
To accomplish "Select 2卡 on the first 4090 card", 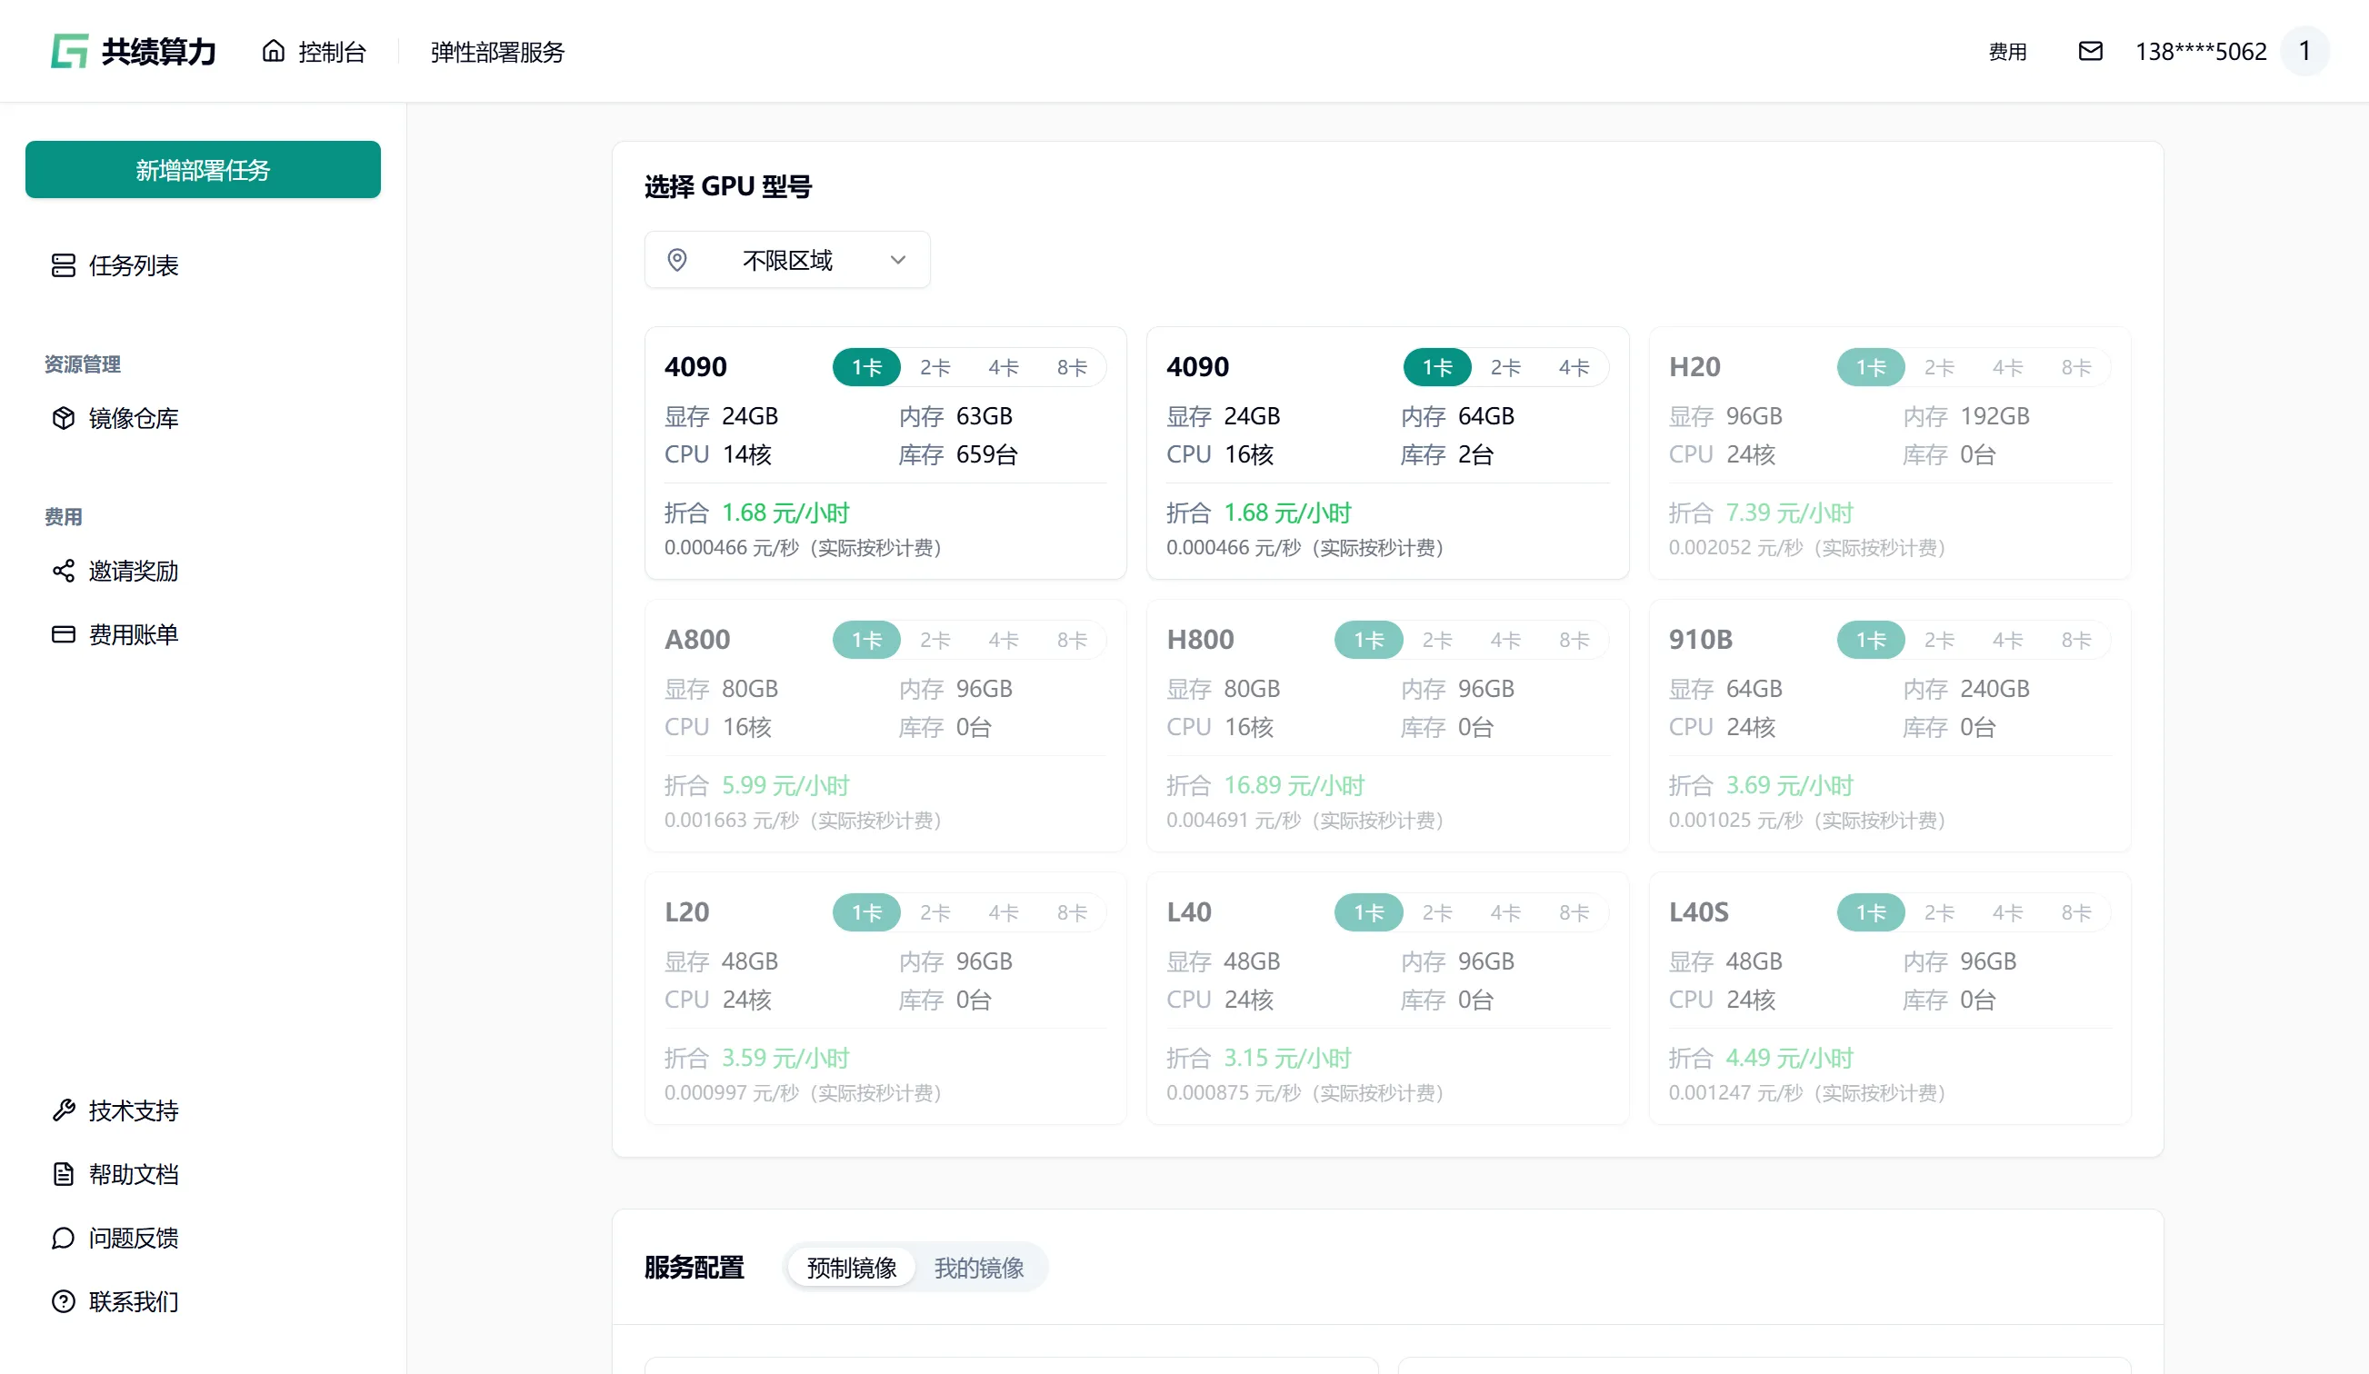I will point(935,367).
